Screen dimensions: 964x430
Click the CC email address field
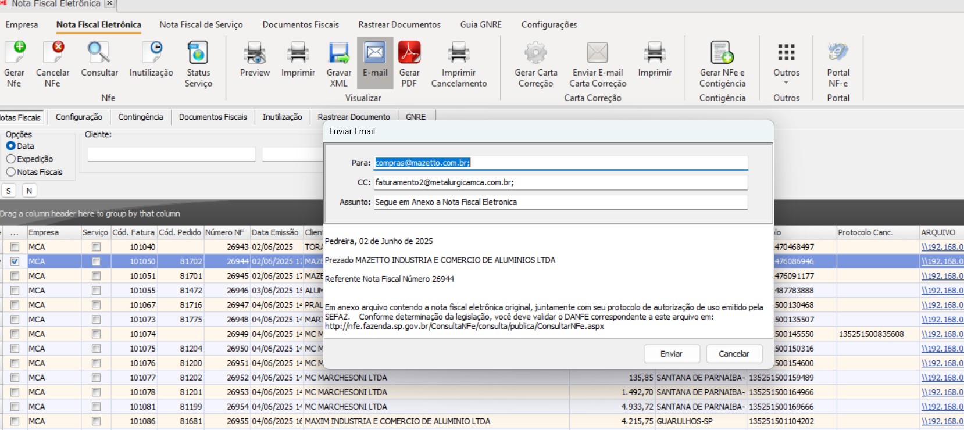click(x=560, y=182)
